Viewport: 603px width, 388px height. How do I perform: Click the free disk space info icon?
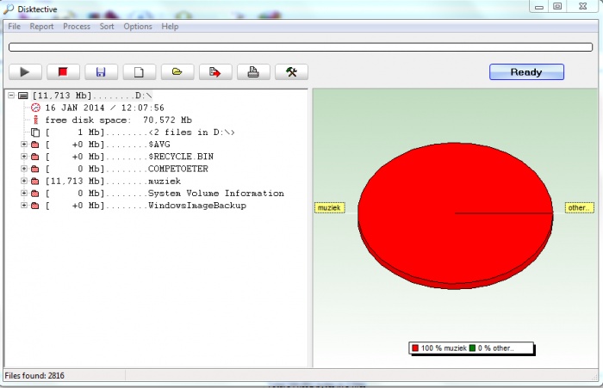pos(36,120)
